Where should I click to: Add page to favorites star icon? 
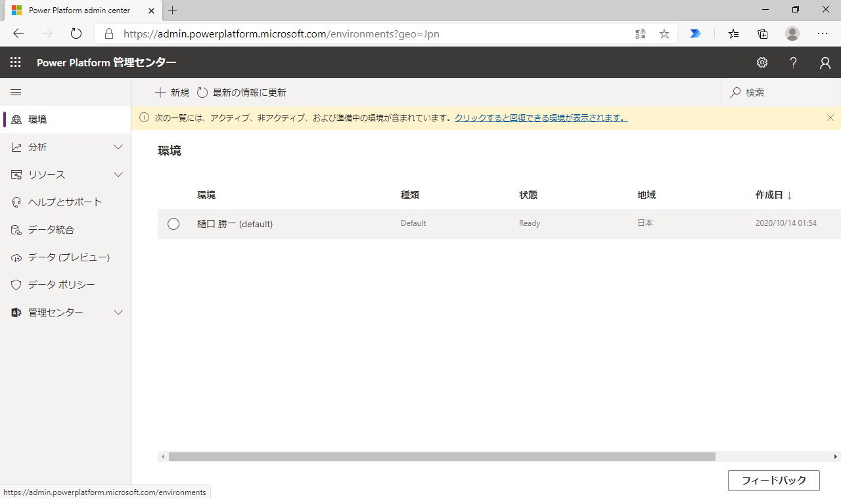click(x=664, y=33)
